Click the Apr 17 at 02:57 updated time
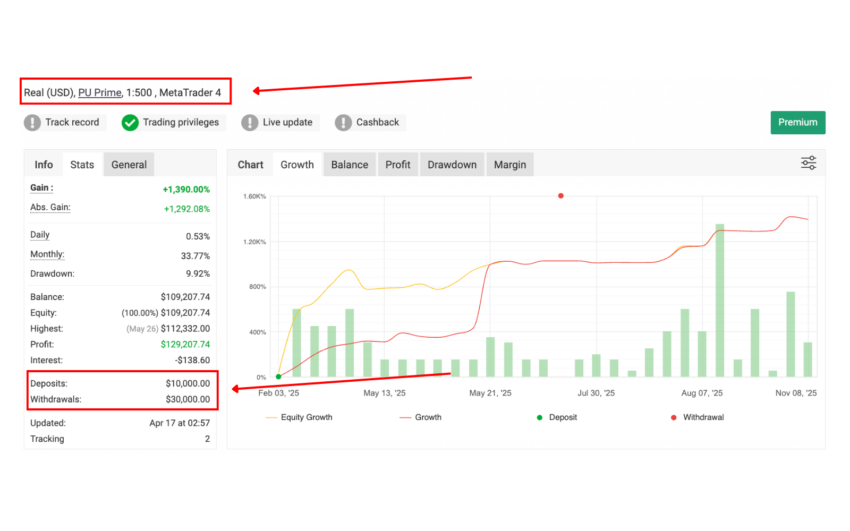The image size is (850, 531). point(180,423)
